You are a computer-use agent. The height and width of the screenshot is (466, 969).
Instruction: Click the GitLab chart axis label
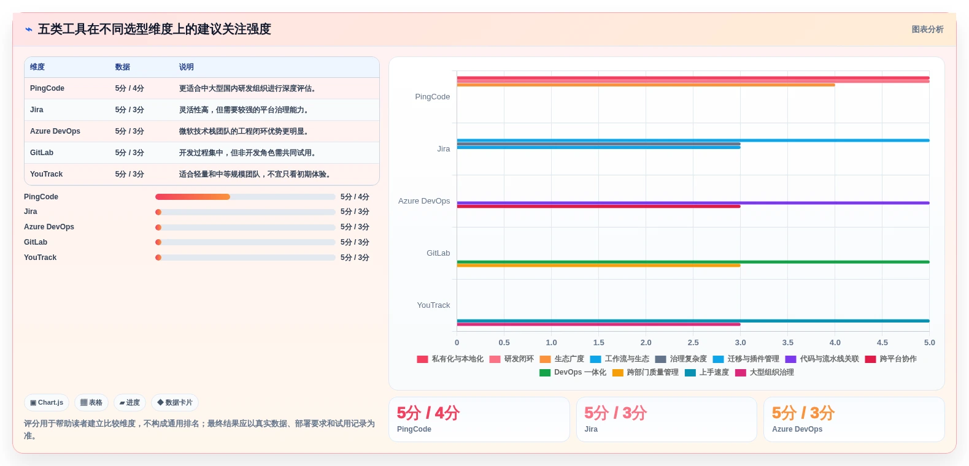coord(438,253)
